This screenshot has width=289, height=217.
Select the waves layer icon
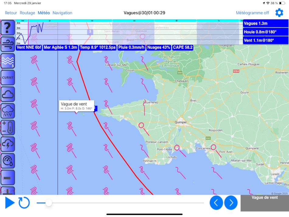click(x=8, y=61)
